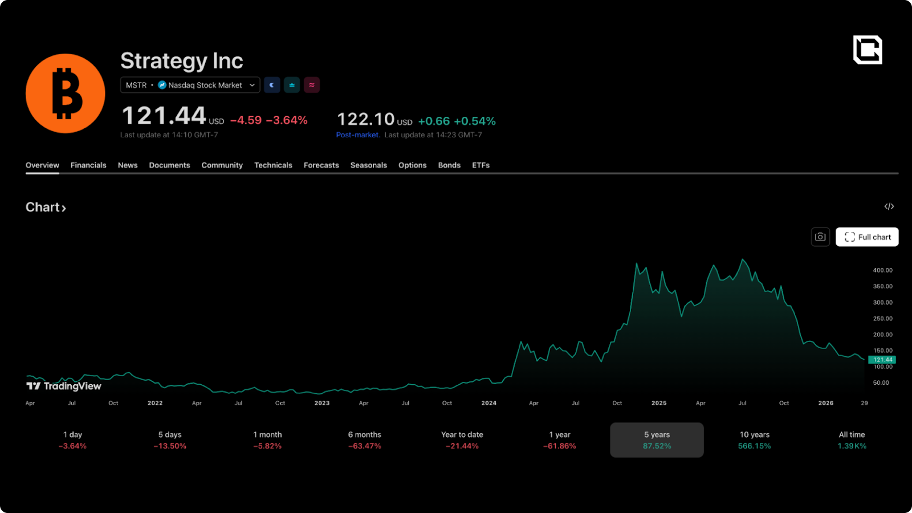Viewport: 912px width, 513px height.
Task: Select the 1 day time range
Action: coord(72,440)
